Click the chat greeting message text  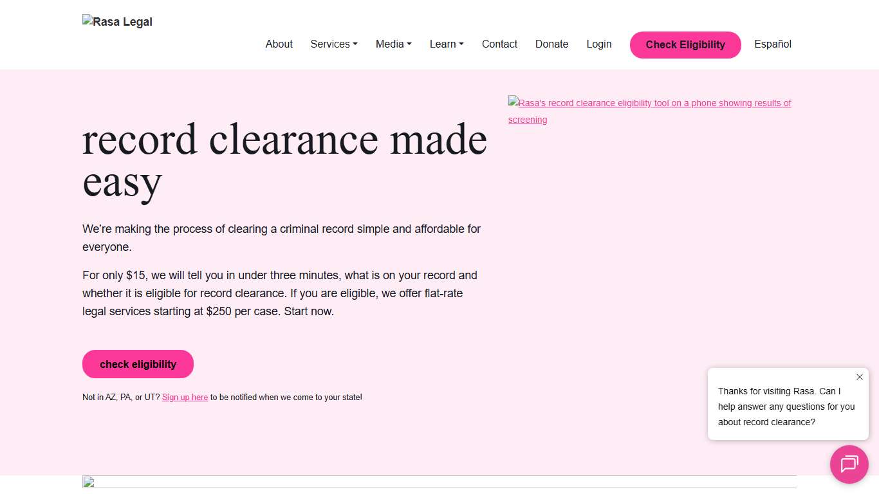tap(786, 407)
